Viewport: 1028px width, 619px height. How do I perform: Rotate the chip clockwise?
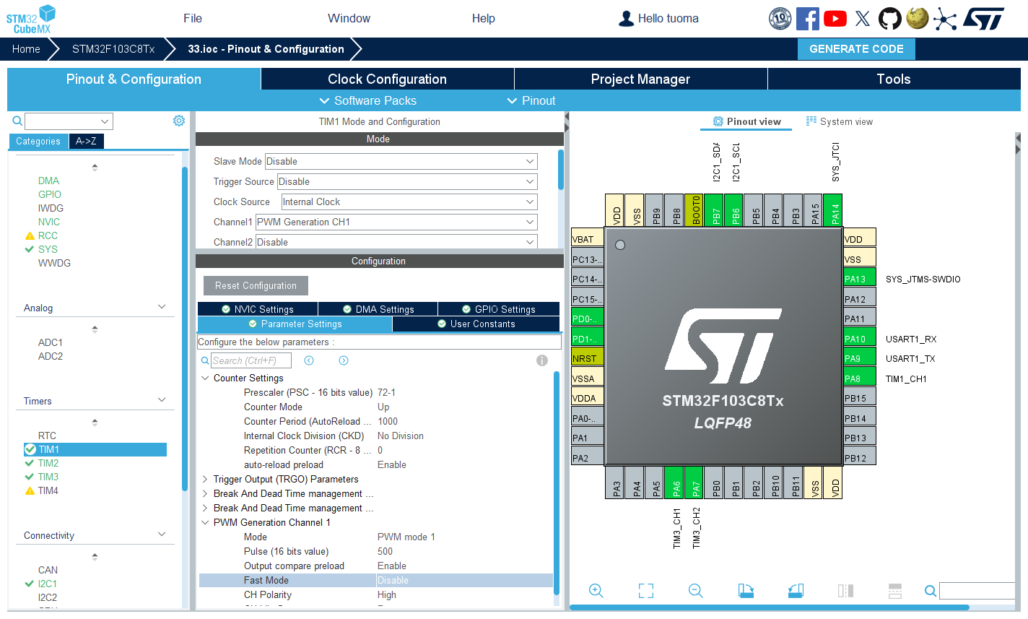click(x=746, y=591)
